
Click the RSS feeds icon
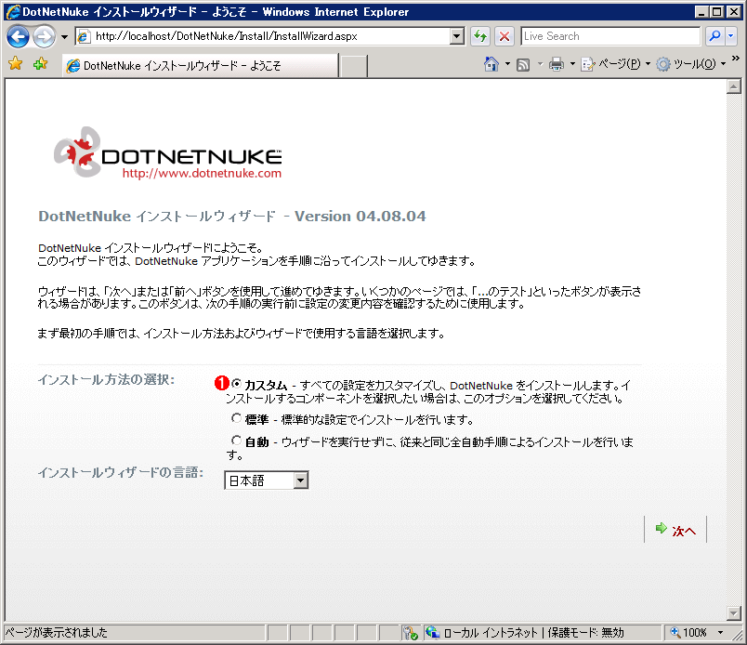523,64
